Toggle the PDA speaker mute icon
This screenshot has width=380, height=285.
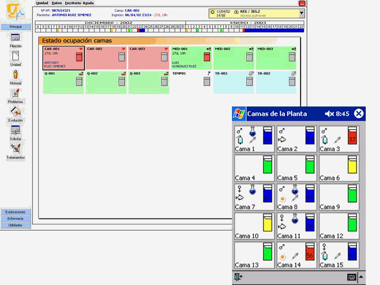[329, 114]
